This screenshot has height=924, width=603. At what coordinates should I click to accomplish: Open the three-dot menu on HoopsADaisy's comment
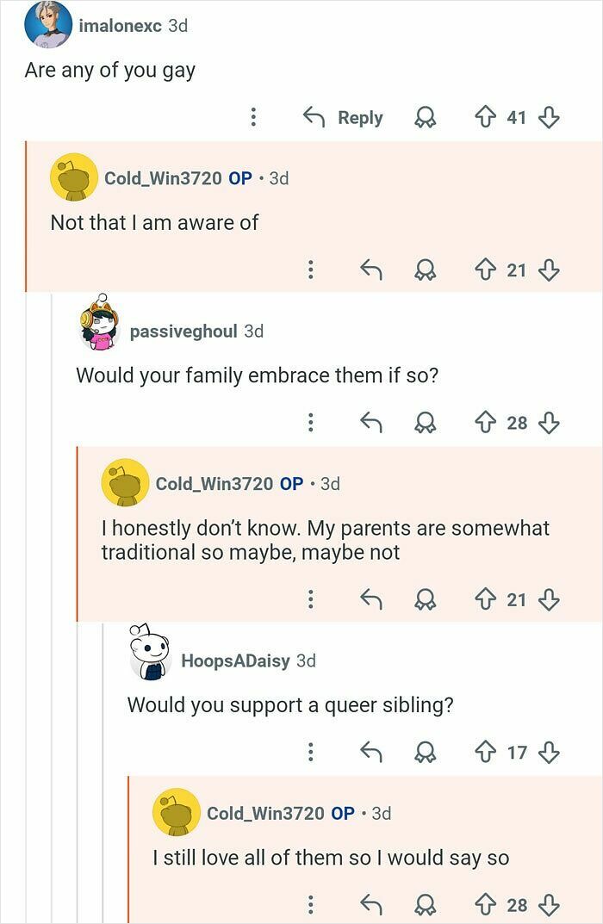click(310, 752)
